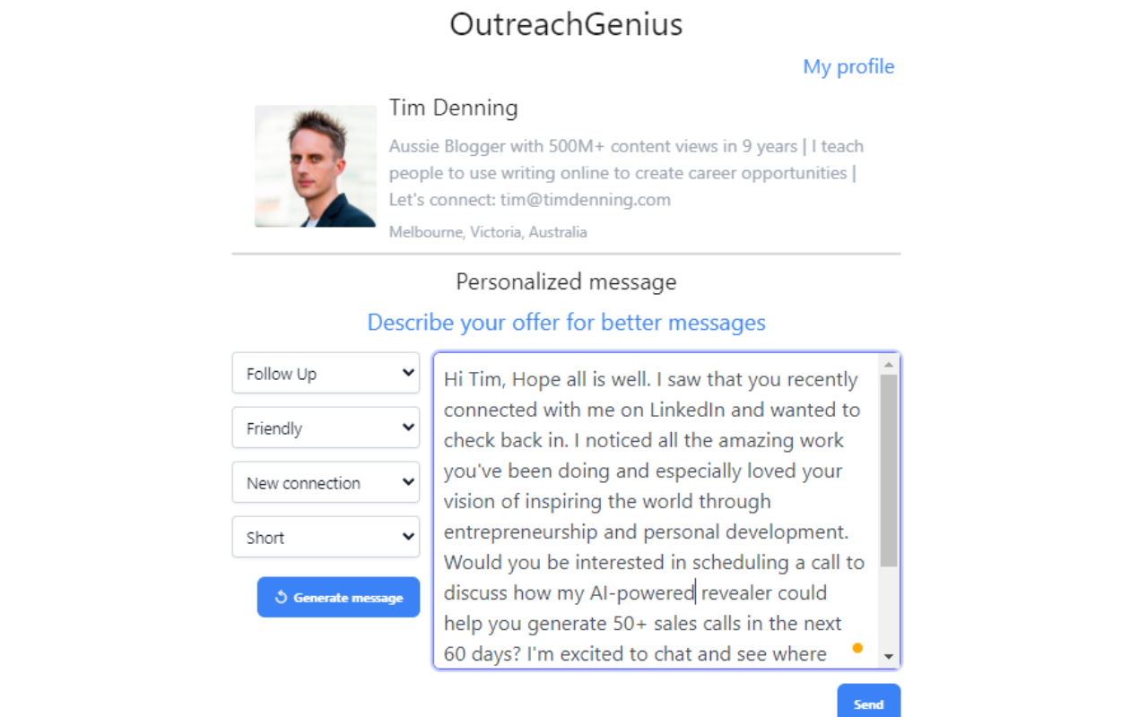Click the Generate message button
Image resolution: width=1148 pixels, height=717 pixels.
click(338, 597)
